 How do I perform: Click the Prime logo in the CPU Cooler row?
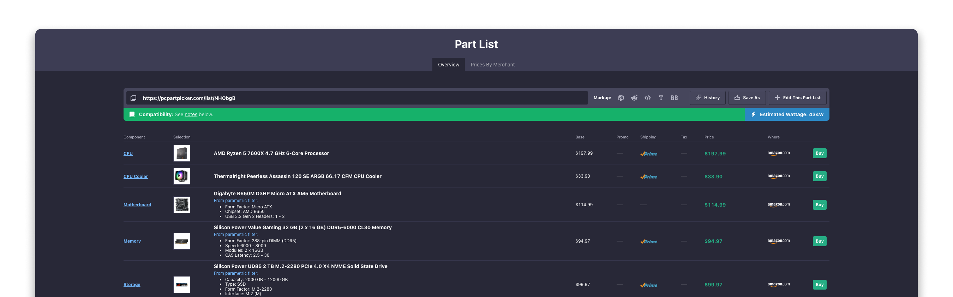[x=648, y=177]
